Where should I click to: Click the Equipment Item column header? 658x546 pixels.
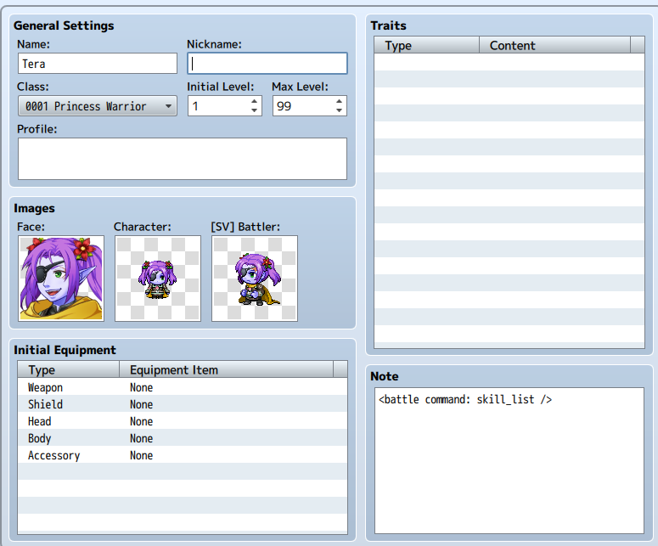point(227,369)
